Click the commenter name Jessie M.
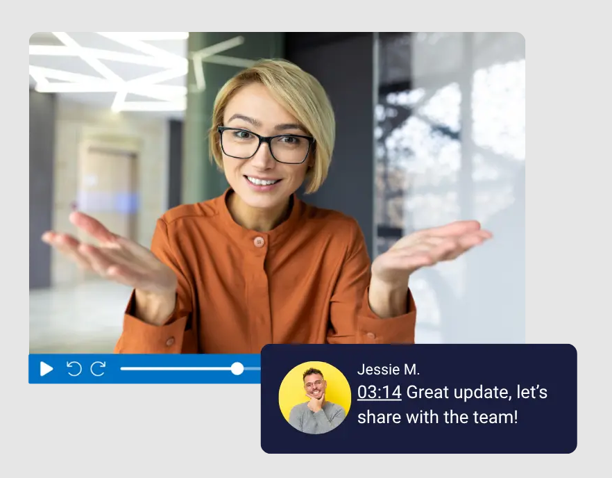612x478 pixels. 388,370
